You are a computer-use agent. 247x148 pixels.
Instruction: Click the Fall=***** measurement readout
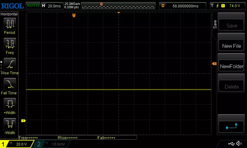tap(117, 138)
